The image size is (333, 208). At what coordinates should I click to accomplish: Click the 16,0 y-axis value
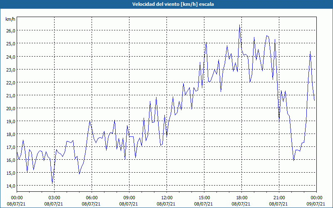10,160
